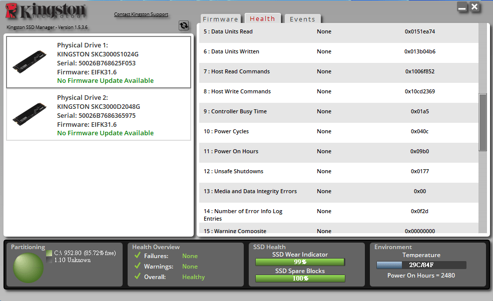Click value 0x013b04b6
Viewport: 493px width, 301px height.
420,51
